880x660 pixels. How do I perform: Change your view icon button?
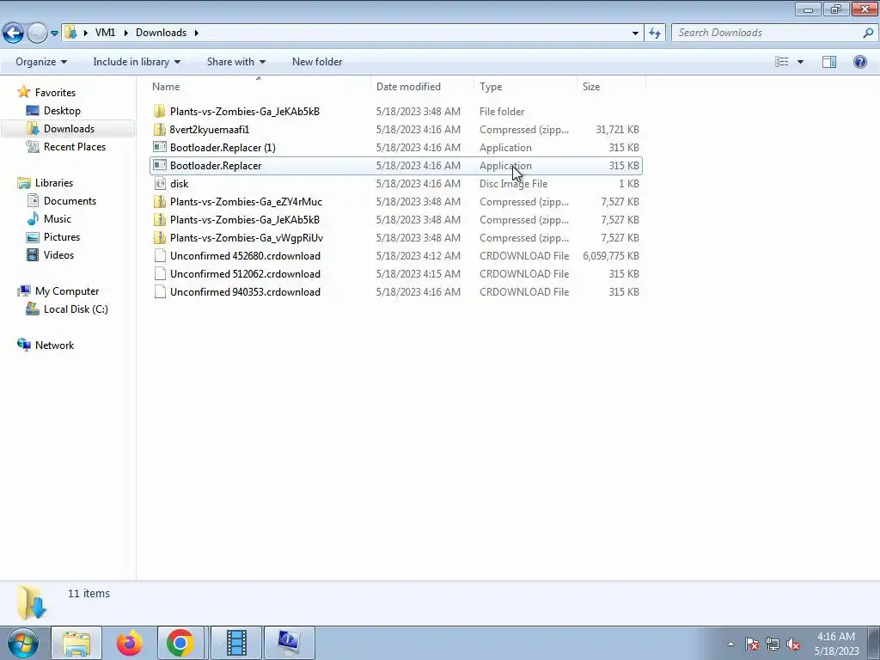782,62
